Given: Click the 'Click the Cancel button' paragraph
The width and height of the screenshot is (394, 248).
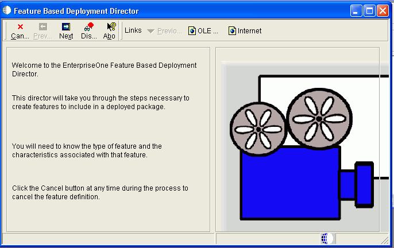Looking at the screenshot, I should pyautogui.click(x=100, y=192).
